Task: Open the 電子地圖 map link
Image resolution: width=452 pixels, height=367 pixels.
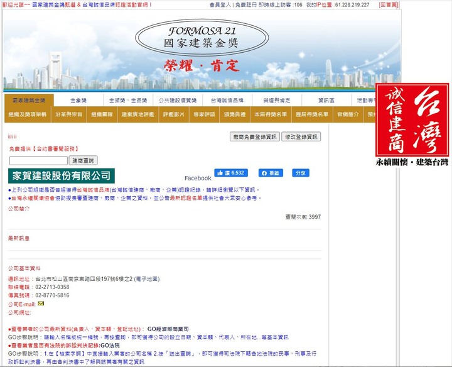Action: pyautogui.click(x=147, y=279)
